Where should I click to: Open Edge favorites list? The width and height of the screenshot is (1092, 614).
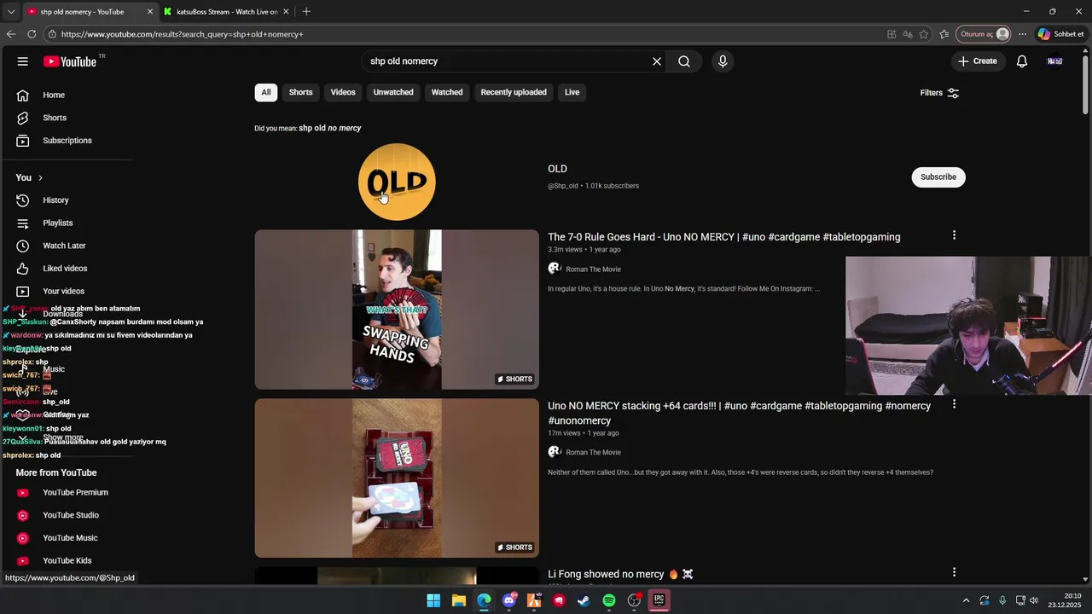click(944, 34)
